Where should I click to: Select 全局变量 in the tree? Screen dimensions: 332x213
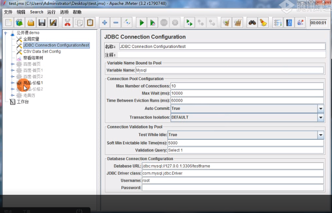click(x=31, y=39)
